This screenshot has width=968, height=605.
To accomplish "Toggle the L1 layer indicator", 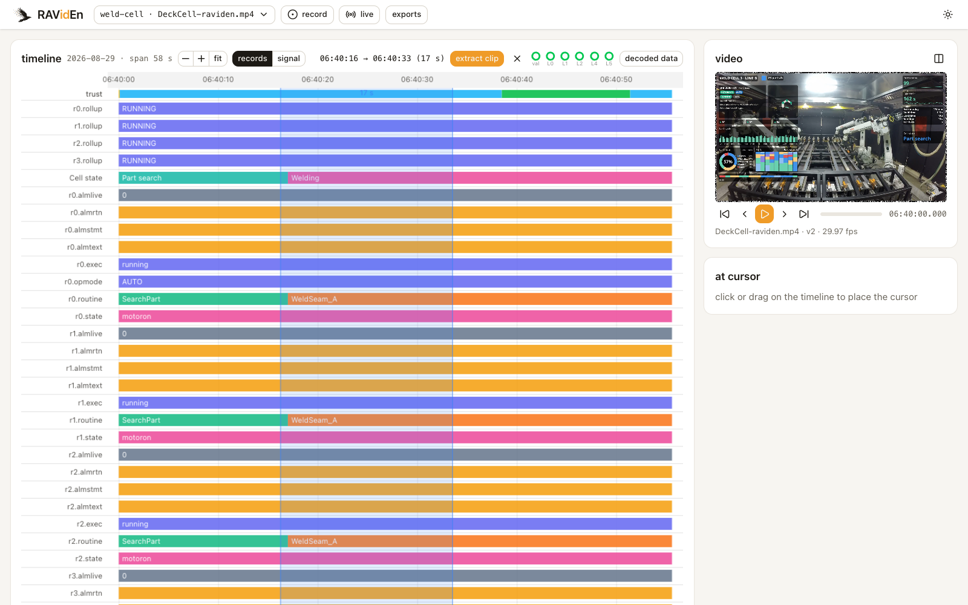I will point(565,58).
